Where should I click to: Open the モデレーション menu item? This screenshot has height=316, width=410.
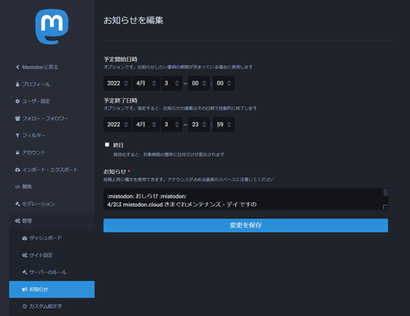52,204
